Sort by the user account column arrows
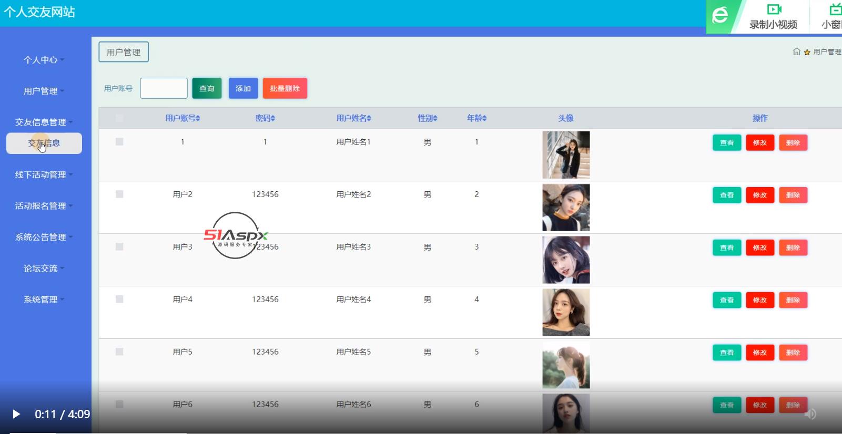The height and width of the screenshot is (434, 842). [x=198, y=119]
